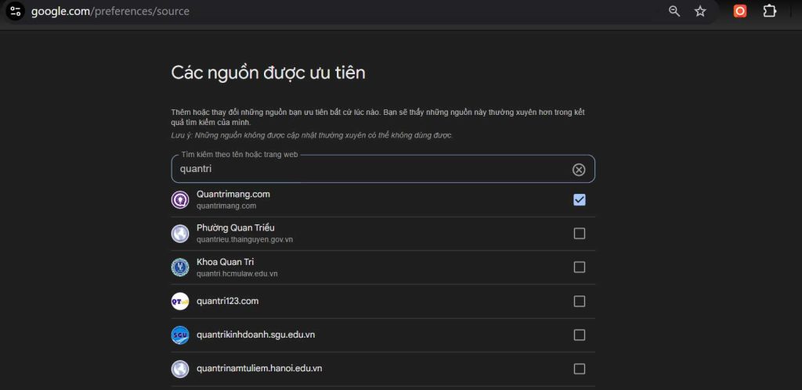Click the 'quantrikinhdoanh.sgu.edu.vn' source name
The width and height of the screenshot is (802, 390).
coord(256,335)
